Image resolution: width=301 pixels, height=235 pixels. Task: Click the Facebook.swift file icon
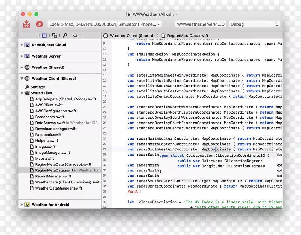point(32,135)
